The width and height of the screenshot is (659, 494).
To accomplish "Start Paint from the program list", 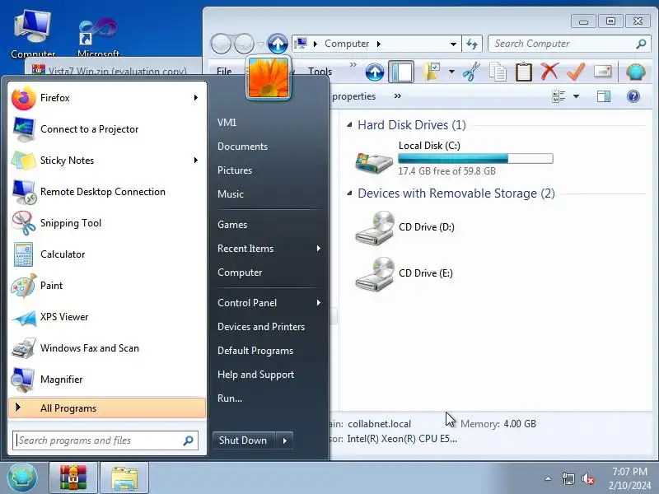I will point(107,286).
